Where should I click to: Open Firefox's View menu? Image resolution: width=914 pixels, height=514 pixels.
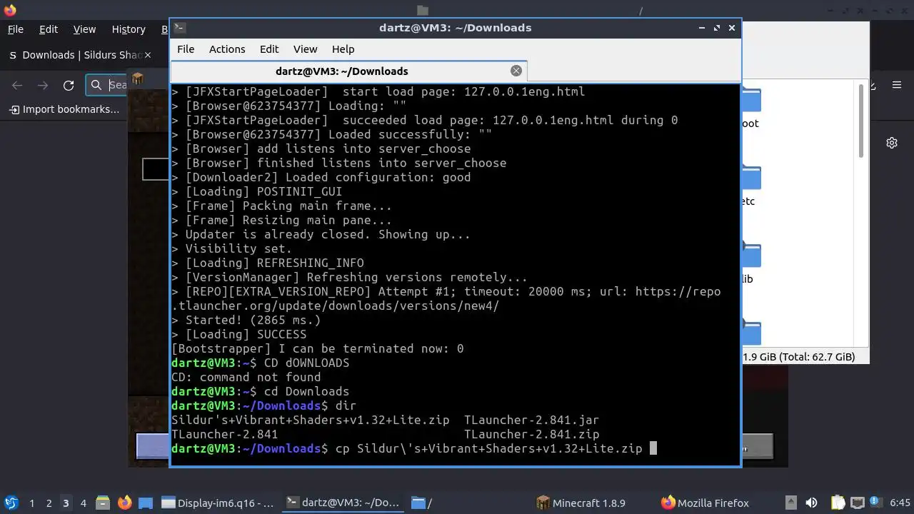point(84,29)
